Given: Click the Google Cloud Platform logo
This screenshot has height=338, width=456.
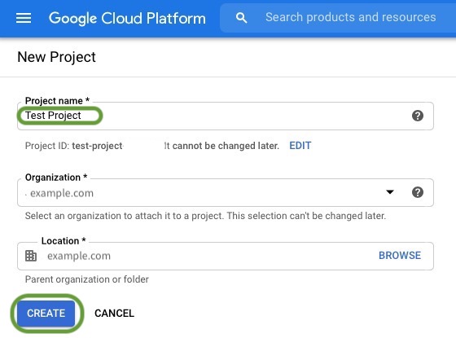Looking at the screenshot, I should click(x=127, y=18).
